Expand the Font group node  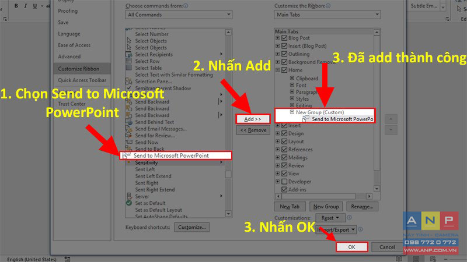tap(292, 85)
